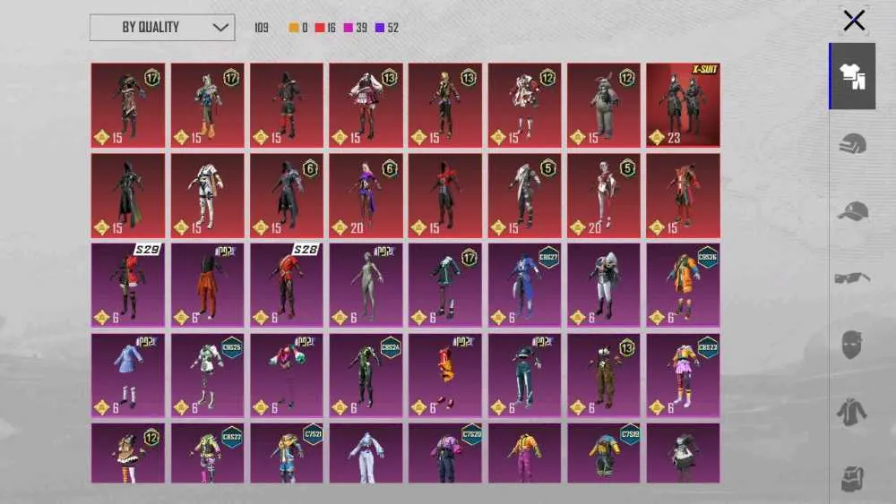896x504 pixels.
Task: Open the helmet category in the sidebar
Action: coord(852,144)
